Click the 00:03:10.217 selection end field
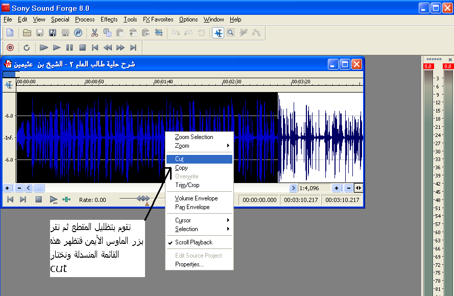 point(301,200)
